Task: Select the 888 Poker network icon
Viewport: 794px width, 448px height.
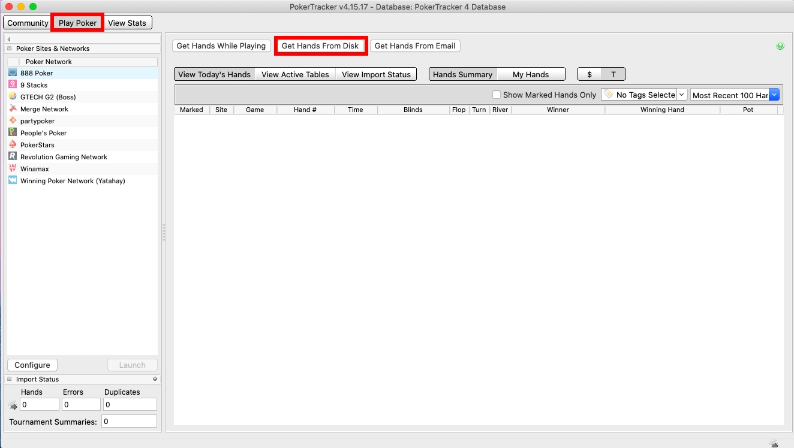Action: click(x=13, y=72)
